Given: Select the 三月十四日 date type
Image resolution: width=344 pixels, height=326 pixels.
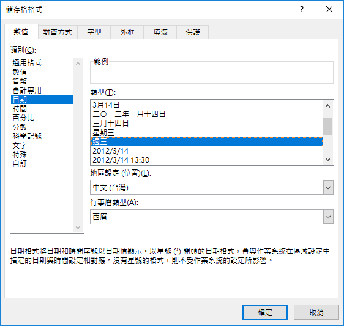Looking at the screenshot, I should click(x=207, y=123).
